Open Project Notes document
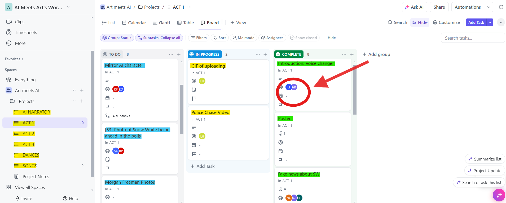506x203 pixels. tap(32, 177)
